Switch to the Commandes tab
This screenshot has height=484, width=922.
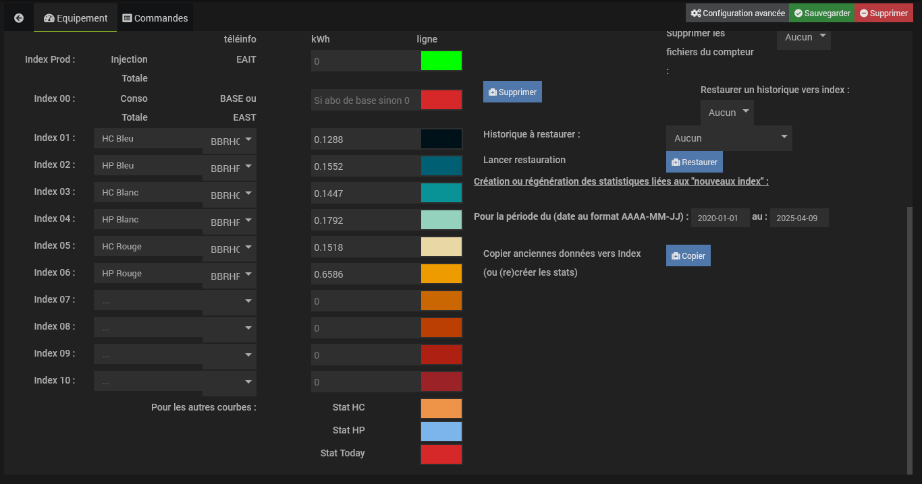(x=155, y=18)
